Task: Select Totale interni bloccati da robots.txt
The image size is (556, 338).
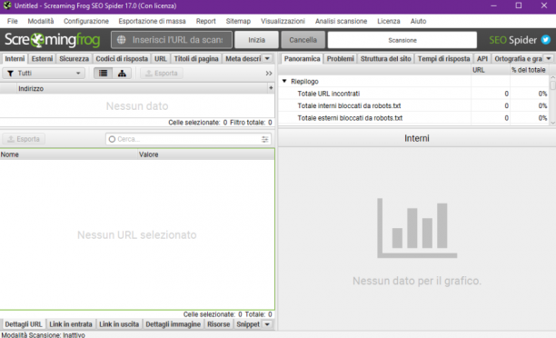Action: pyautogui.click(x=413, y=105)
